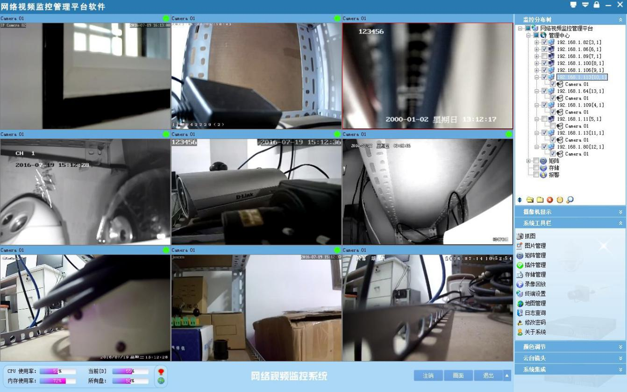Click the magnifier search icon under device tree
Image resolution: width=627 pixels, height=392 pixels.
[570, 200]
